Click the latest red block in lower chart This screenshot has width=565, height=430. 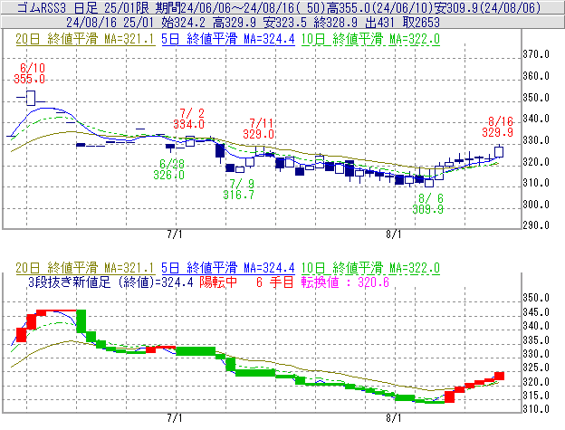[x=499, y=376]
